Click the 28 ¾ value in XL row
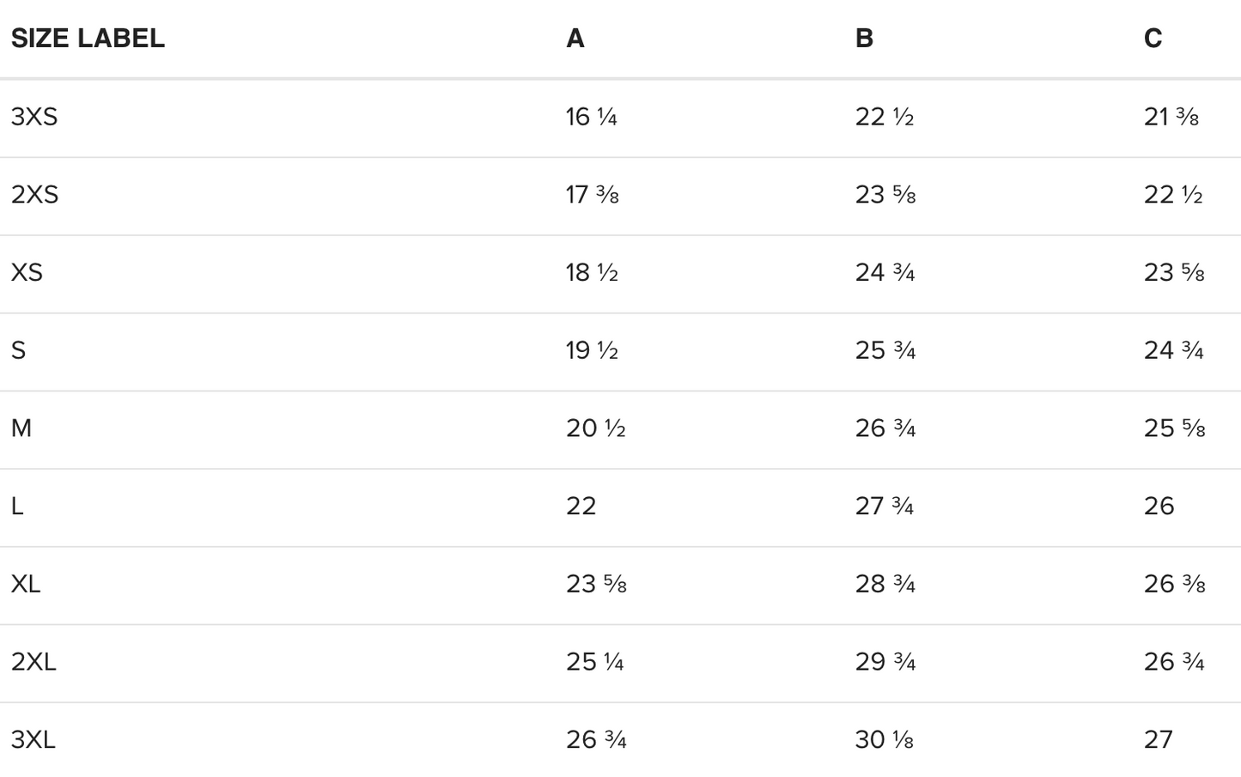 pyautogui.click(x=885, y=584)
